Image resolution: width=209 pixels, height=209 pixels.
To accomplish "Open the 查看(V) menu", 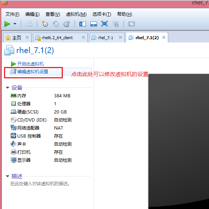I will coord(53,14).
